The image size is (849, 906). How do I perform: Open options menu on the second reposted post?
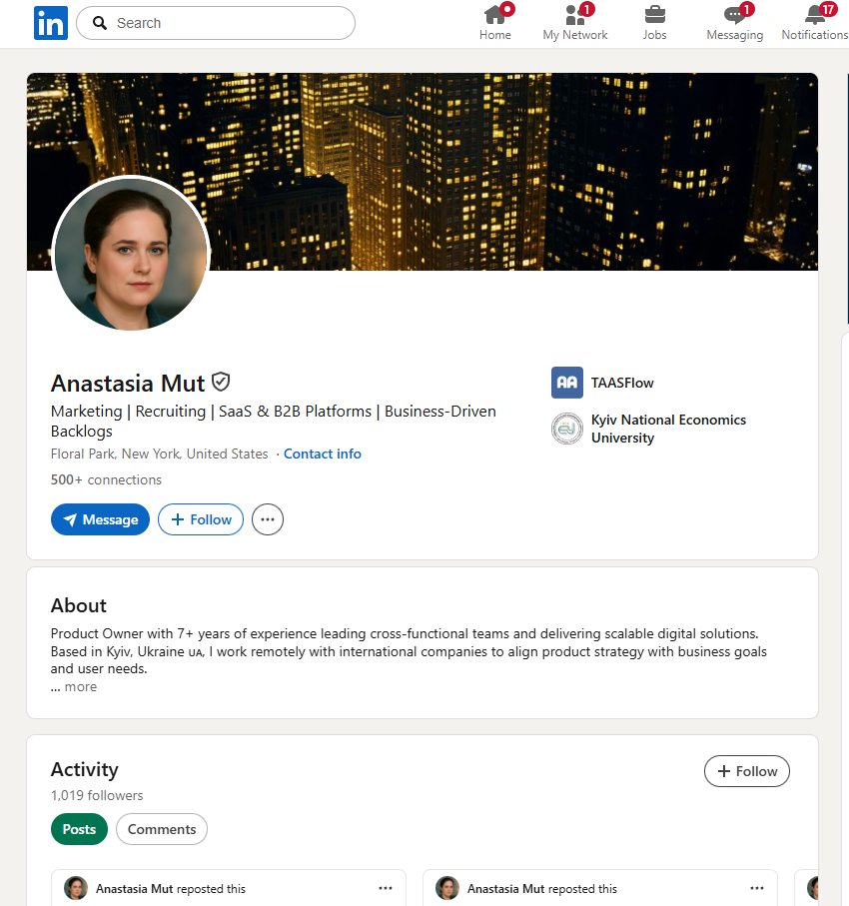[757, 888]
